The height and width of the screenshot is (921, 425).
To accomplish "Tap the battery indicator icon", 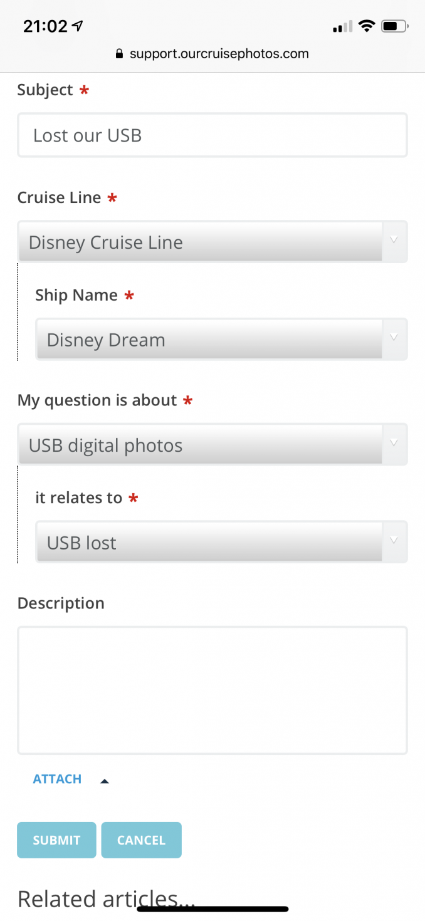I will pyautogui.click(x=395, y=26).
